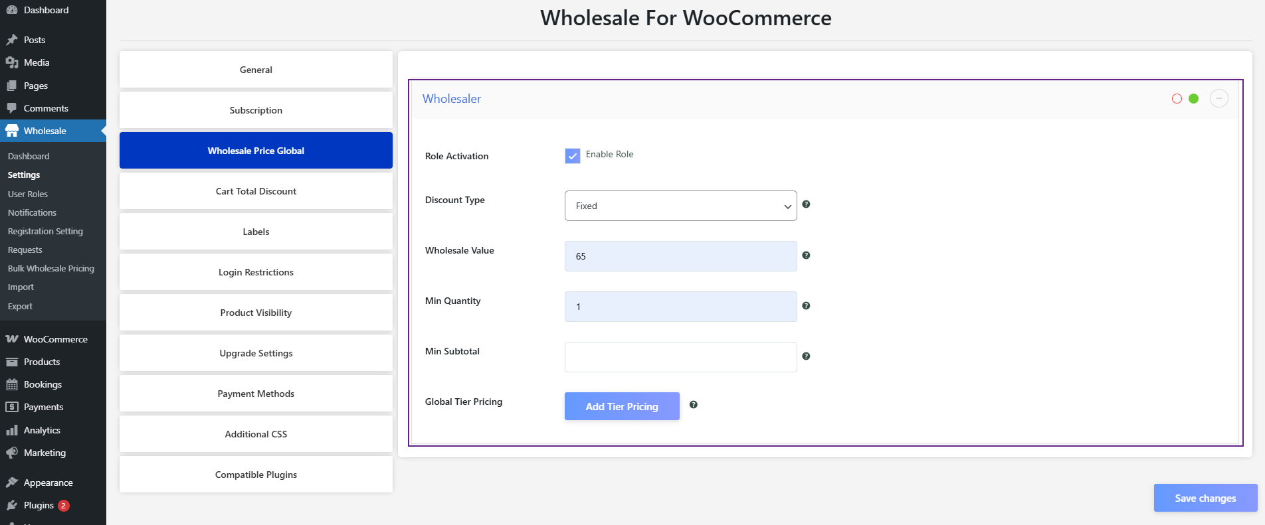This screenshot has height=525, width=1265.
Task: Click the Wholesaler role title
Action: coord(452,99)
